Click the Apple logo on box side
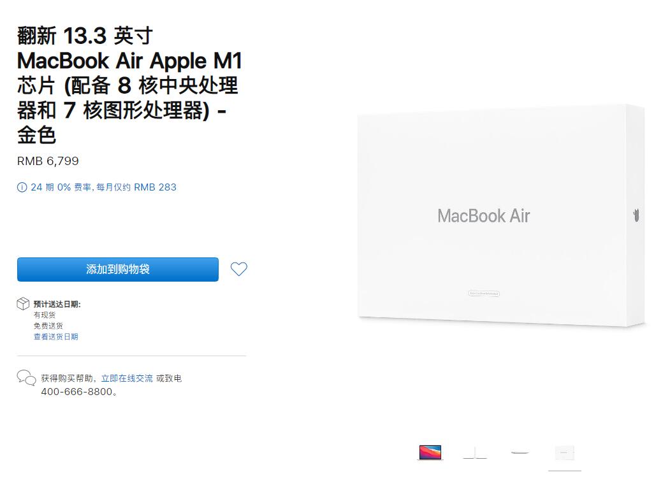 click(636, 215)
